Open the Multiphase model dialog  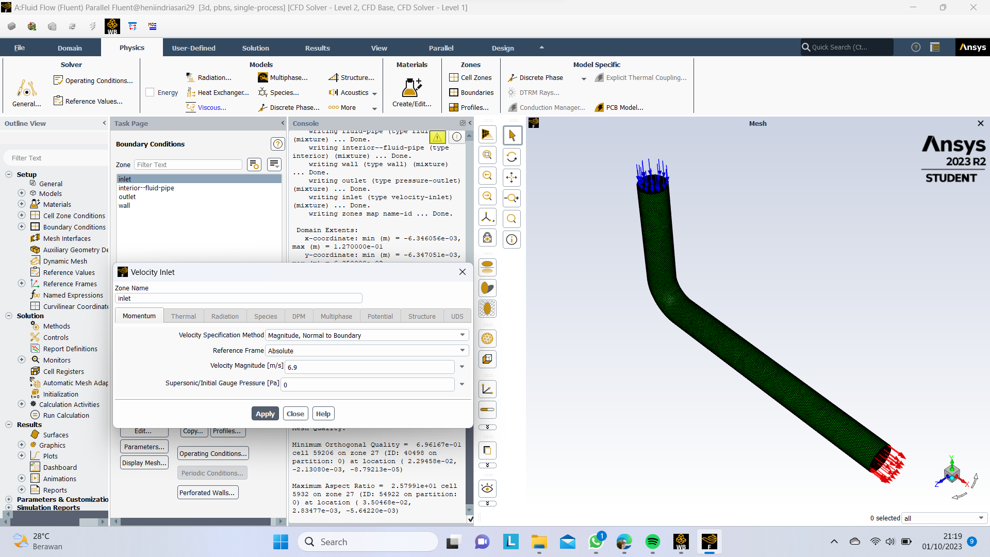[283, 77]
